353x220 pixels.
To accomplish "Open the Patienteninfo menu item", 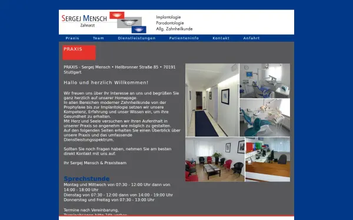I will coord(184,38).
